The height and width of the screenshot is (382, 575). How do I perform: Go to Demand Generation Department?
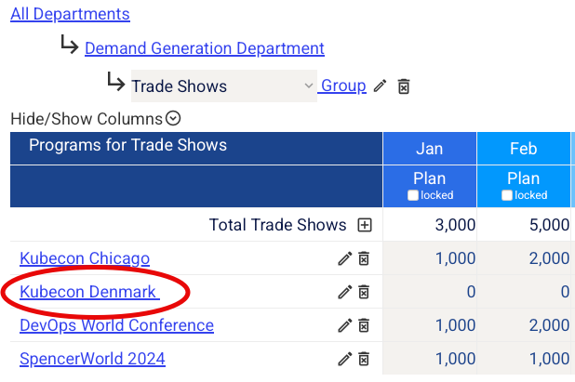click(x=204, y=48)
